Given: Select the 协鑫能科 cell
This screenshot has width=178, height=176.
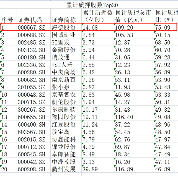Looking at the screenshot, I should [66, 139].
